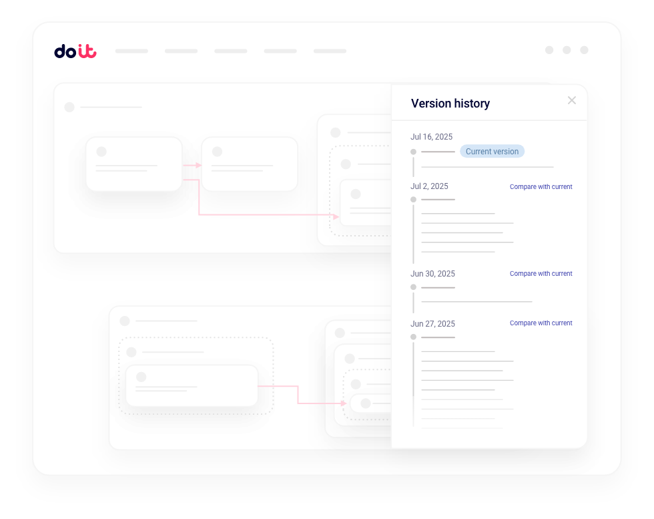Select the node card in bottom-left dotted group
The image size is (654, 519).
(192, 385)
